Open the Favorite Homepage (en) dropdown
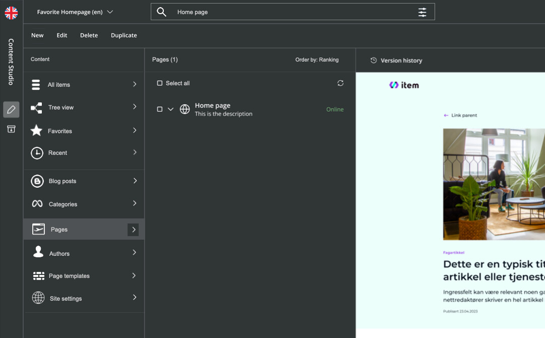 [75, 12]
